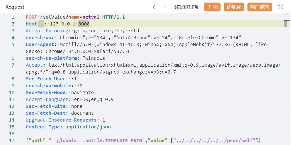This screenshot has height=145, width=291.
Task: Click the previous request arrow
Action: pyautogui.click(x=154, y=7)
